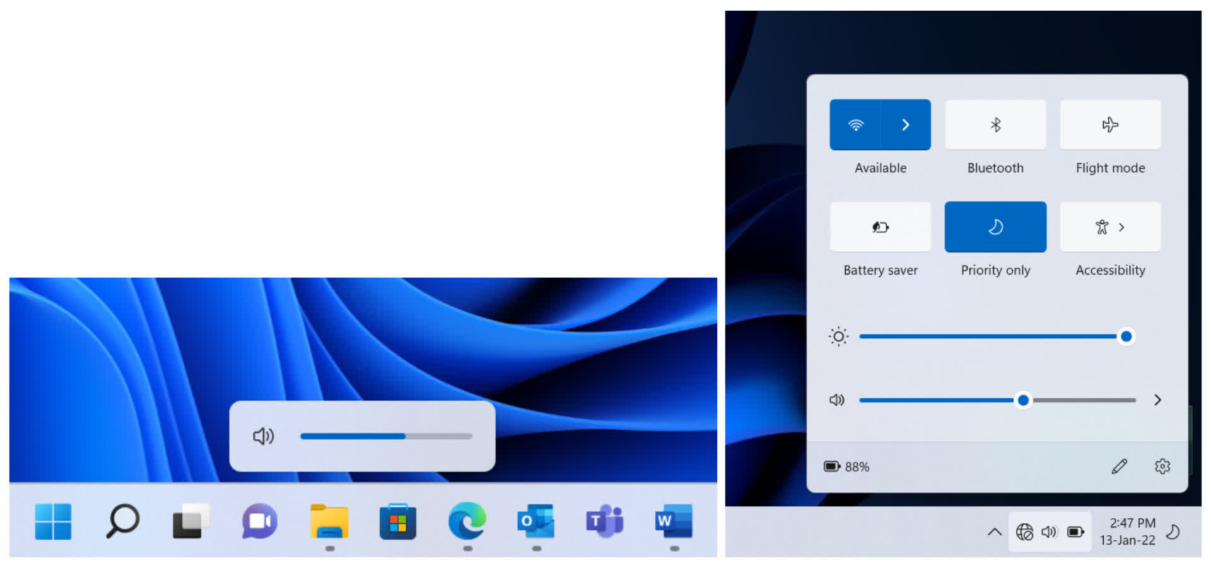The image size is (1211, 568).
Task: Enable Battery saver tile
Action: point(880,227)
